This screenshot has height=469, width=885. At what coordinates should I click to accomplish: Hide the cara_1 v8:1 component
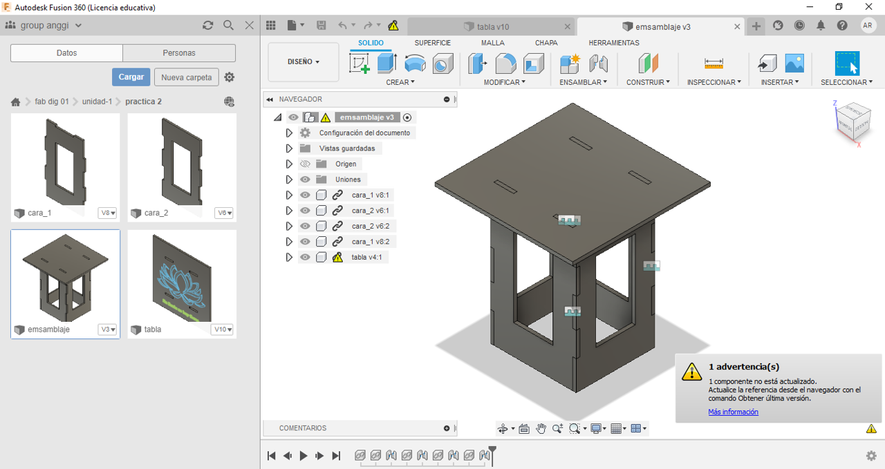pos(305,195)
